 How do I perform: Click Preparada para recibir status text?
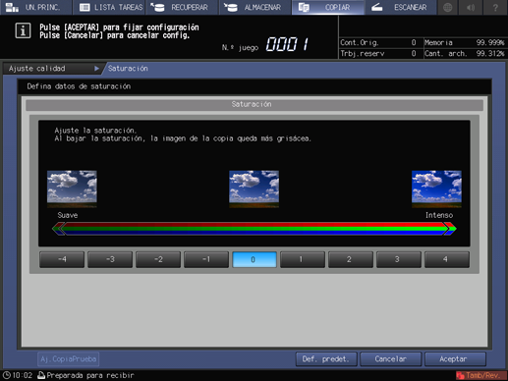[90, 375]
